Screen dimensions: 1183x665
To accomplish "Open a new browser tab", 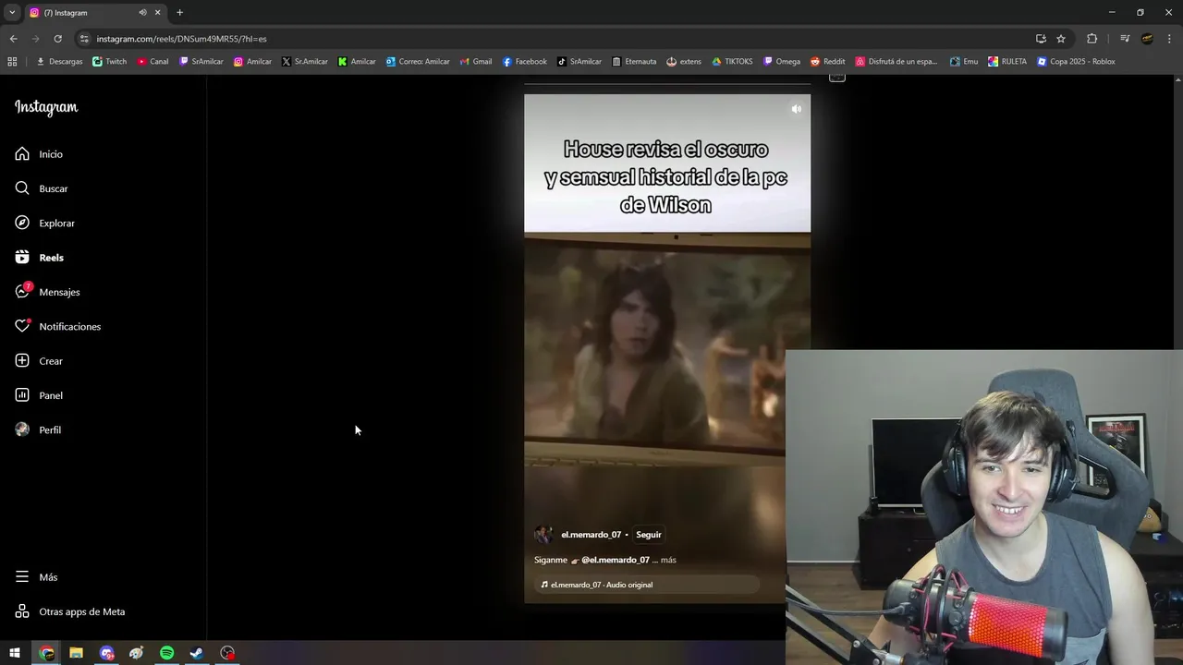I will (179, 12).
